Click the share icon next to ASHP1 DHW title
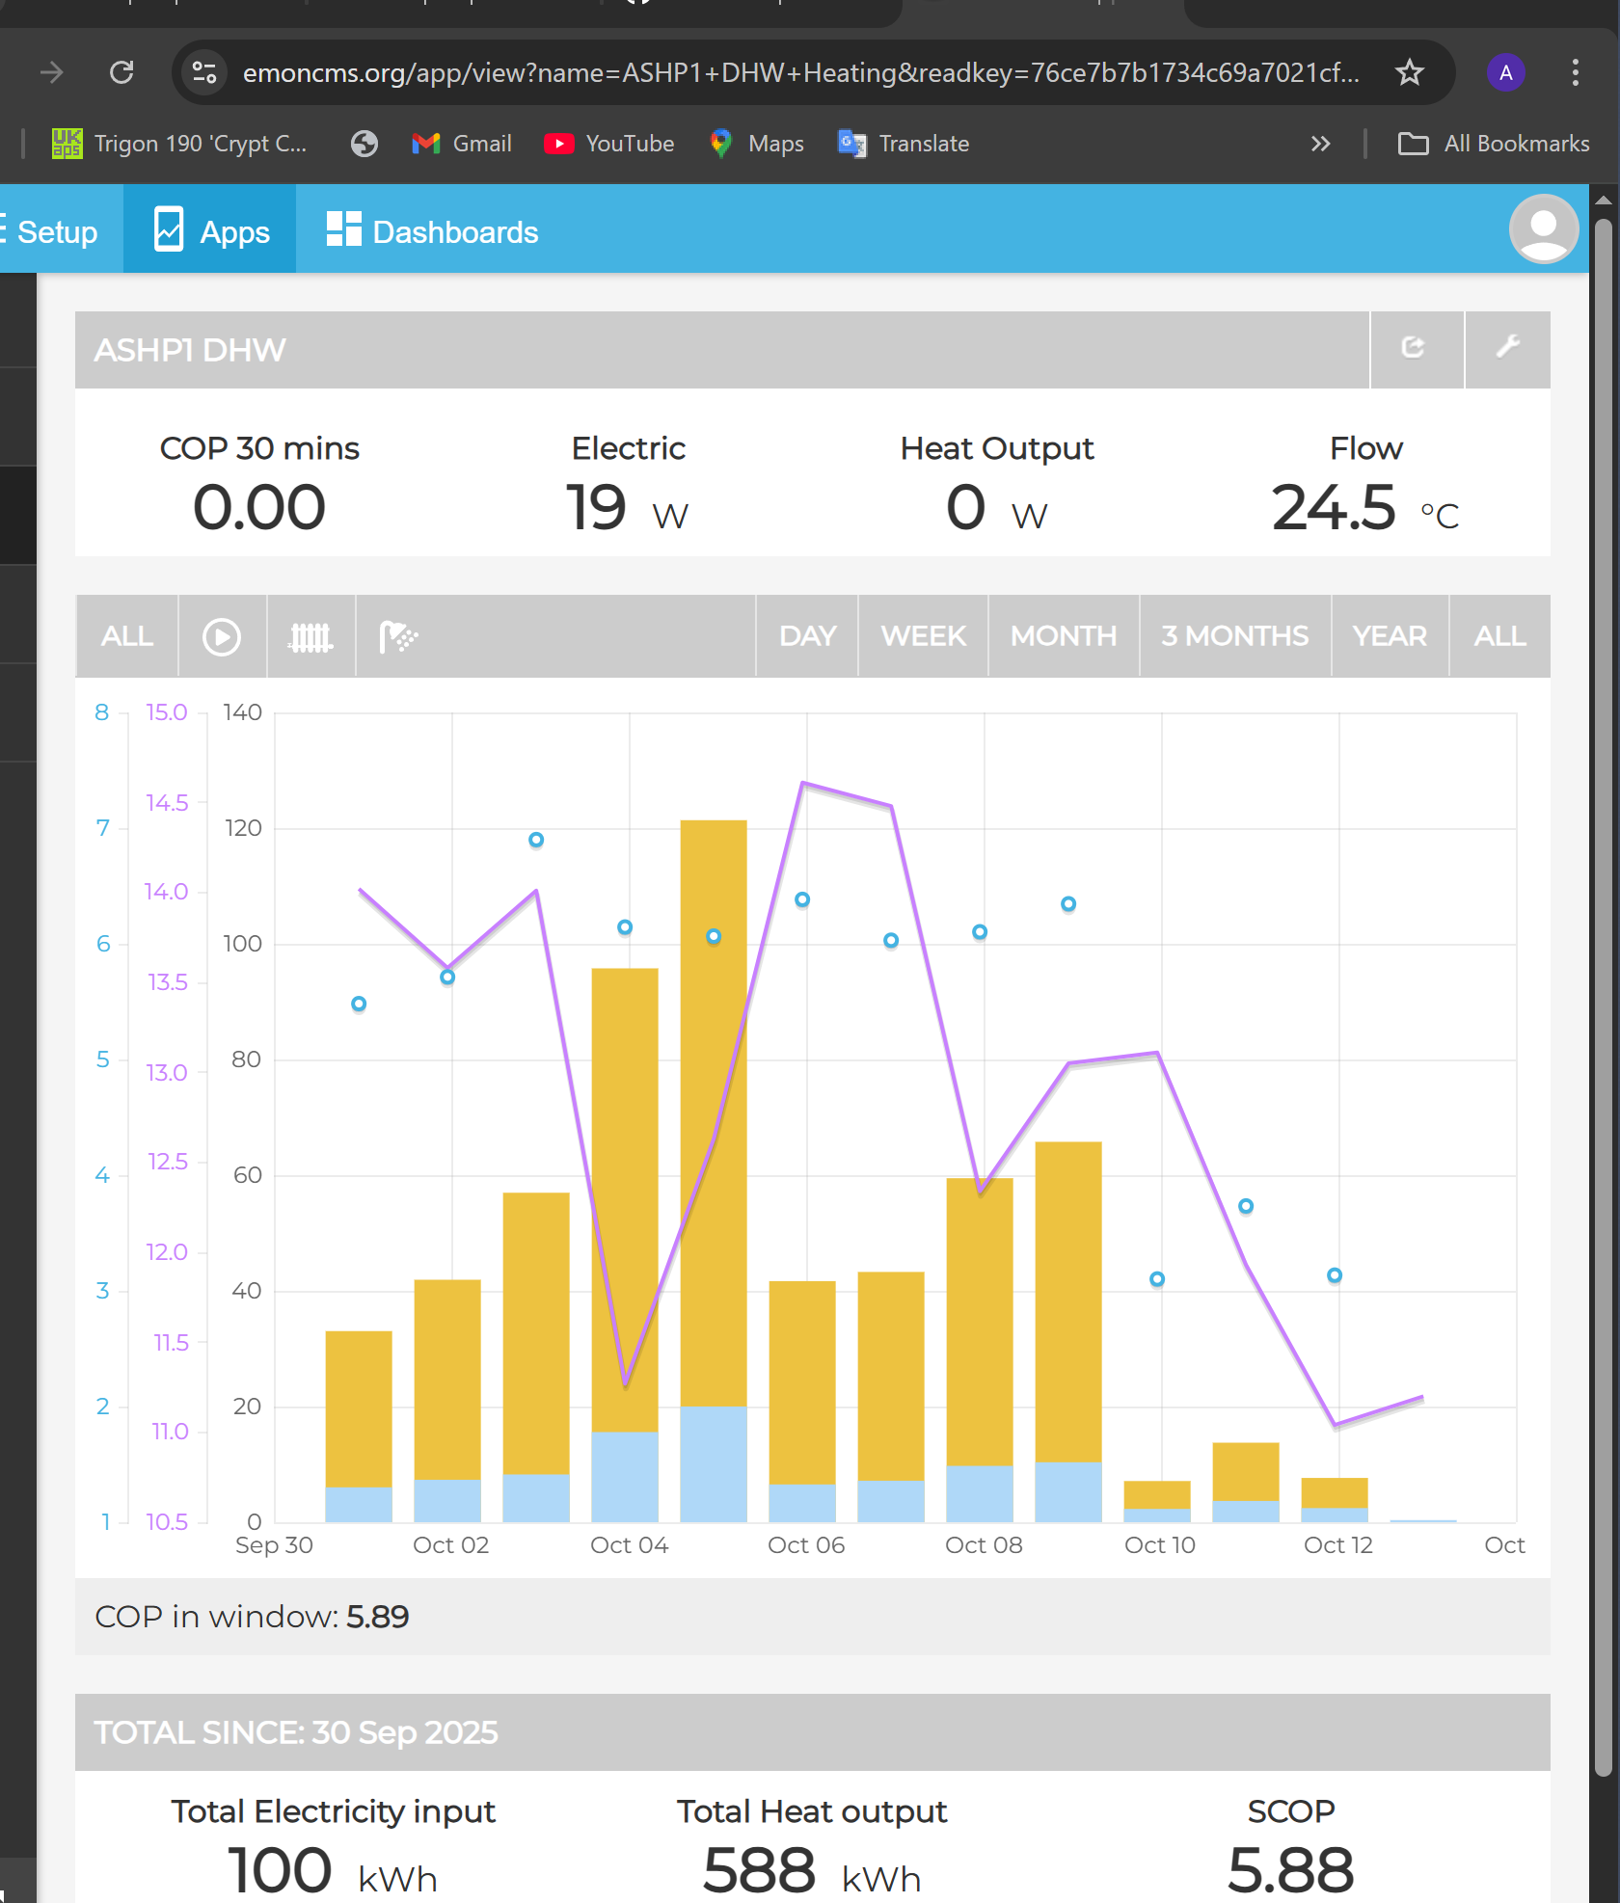1620x1903 pixels. [x=1414, y=348]
